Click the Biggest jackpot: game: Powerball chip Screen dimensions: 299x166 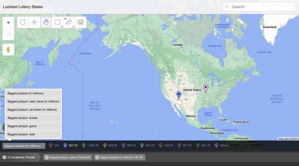(68, 158)
